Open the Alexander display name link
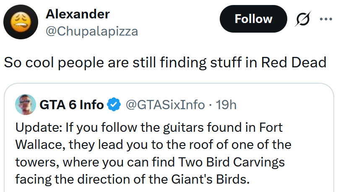338x192 pixels. tap(78, 14)
